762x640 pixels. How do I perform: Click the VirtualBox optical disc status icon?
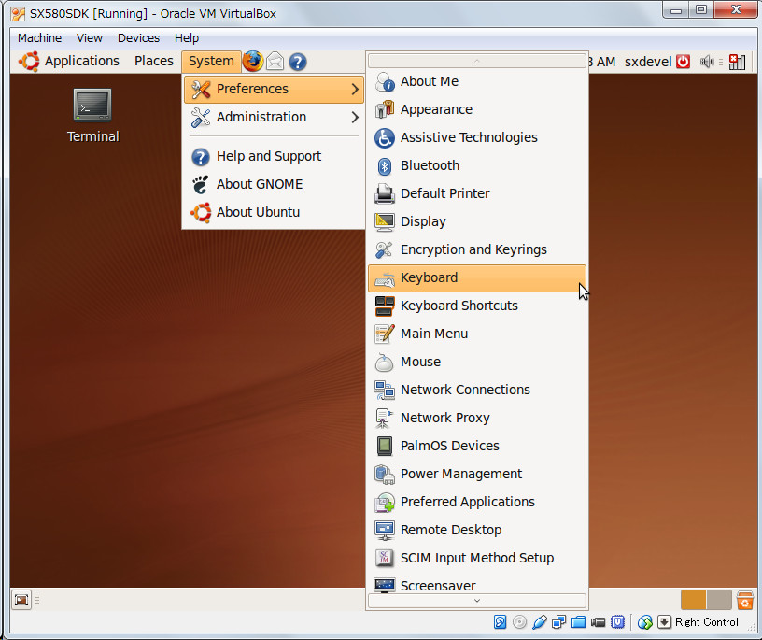[x=519, y=621]
